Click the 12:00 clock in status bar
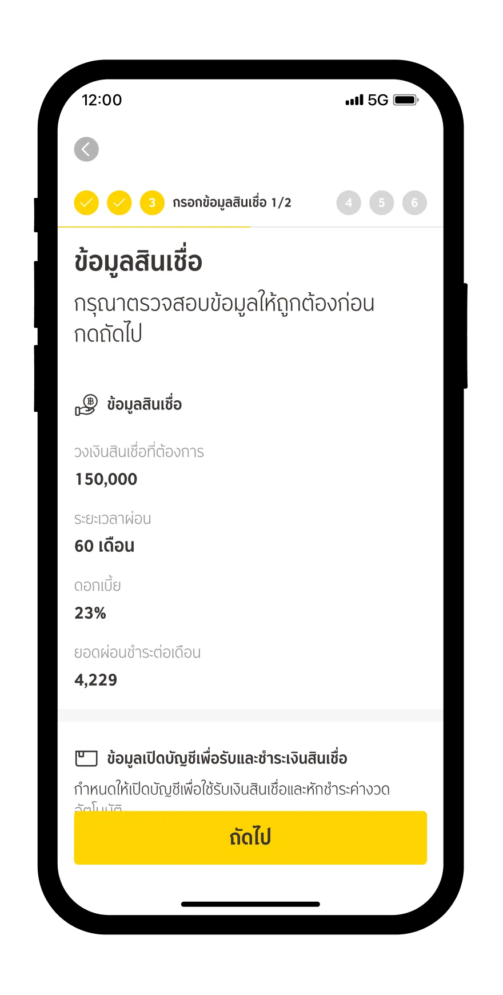This screenshot has height=995, width=503. point(102,101)
